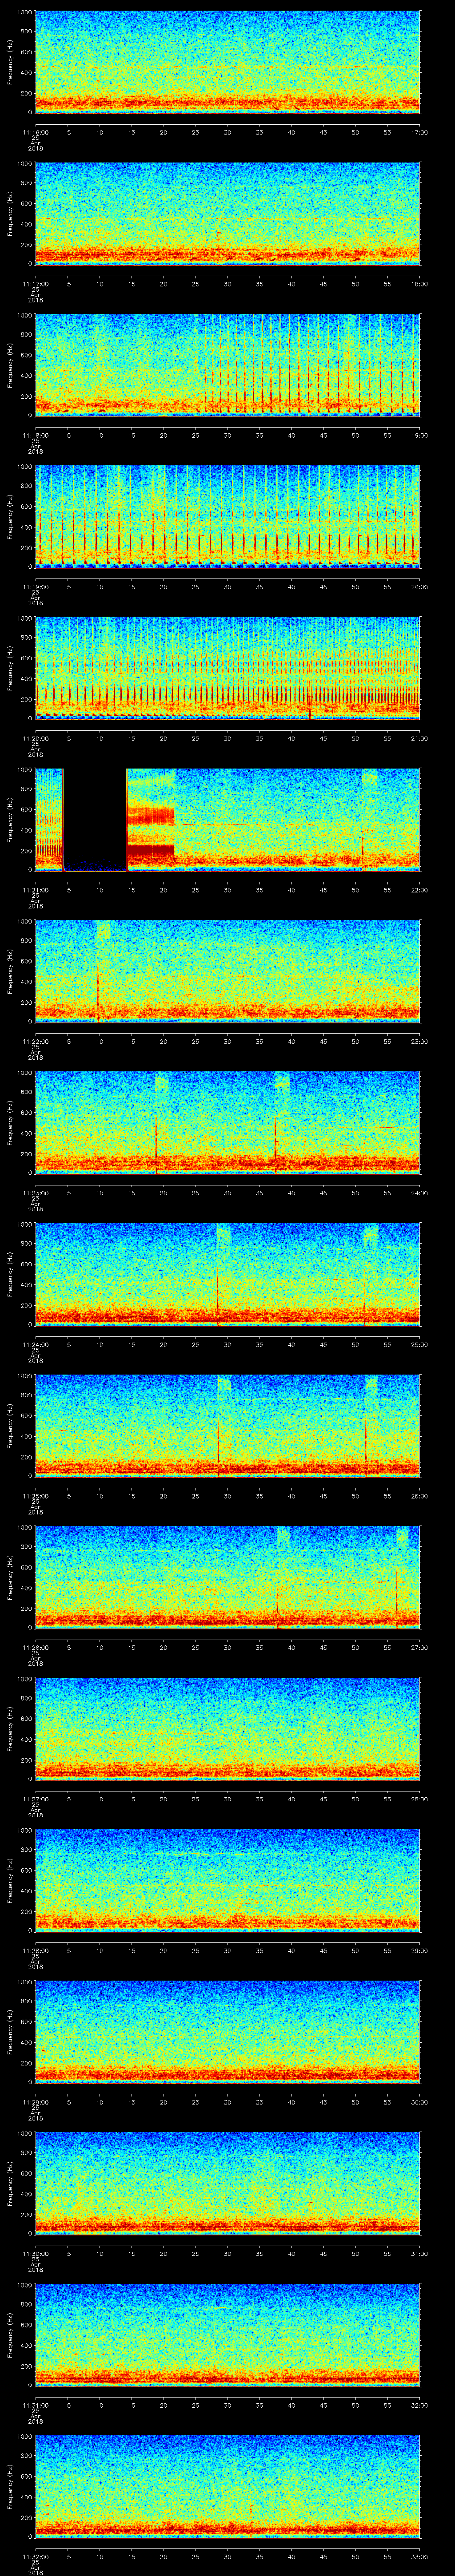
Task: Click the Frequency (Hz) axis label of first spectrogram
Action: tap(10, 62)
